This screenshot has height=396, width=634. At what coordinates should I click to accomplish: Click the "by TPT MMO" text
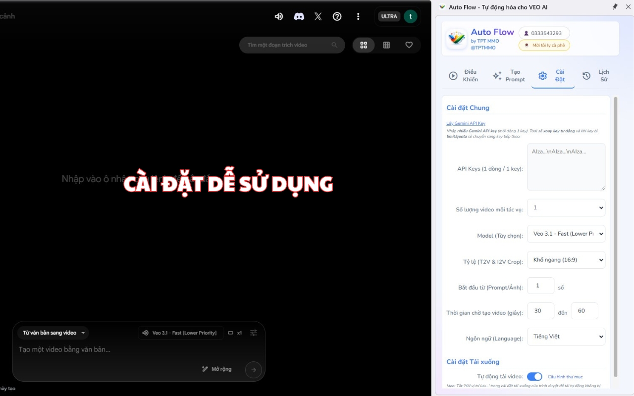click(485, 41)
